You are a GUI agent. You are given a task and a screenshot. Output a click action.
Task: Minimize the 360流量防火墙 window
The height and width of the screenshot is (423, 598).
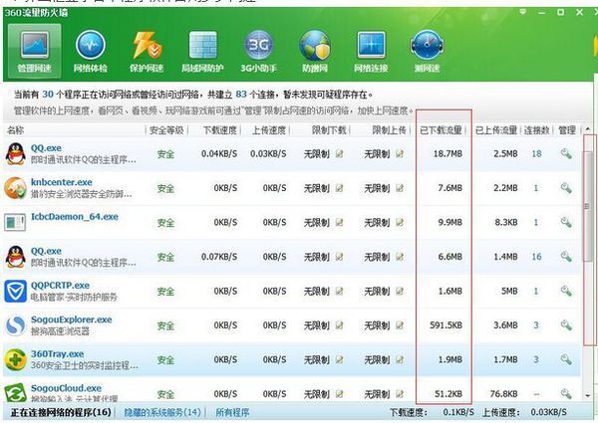pyautogui.click(x=541, y=12)
